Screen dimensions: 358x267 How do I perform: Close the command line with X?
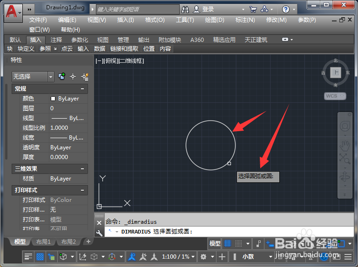pyautogui.click(x=99, y=223)
